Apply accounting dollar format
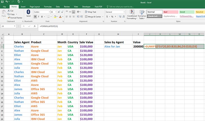The image size is (205, 121). 107,17
